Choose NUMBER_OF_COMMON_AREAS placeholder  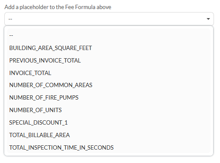coord(50,85)
